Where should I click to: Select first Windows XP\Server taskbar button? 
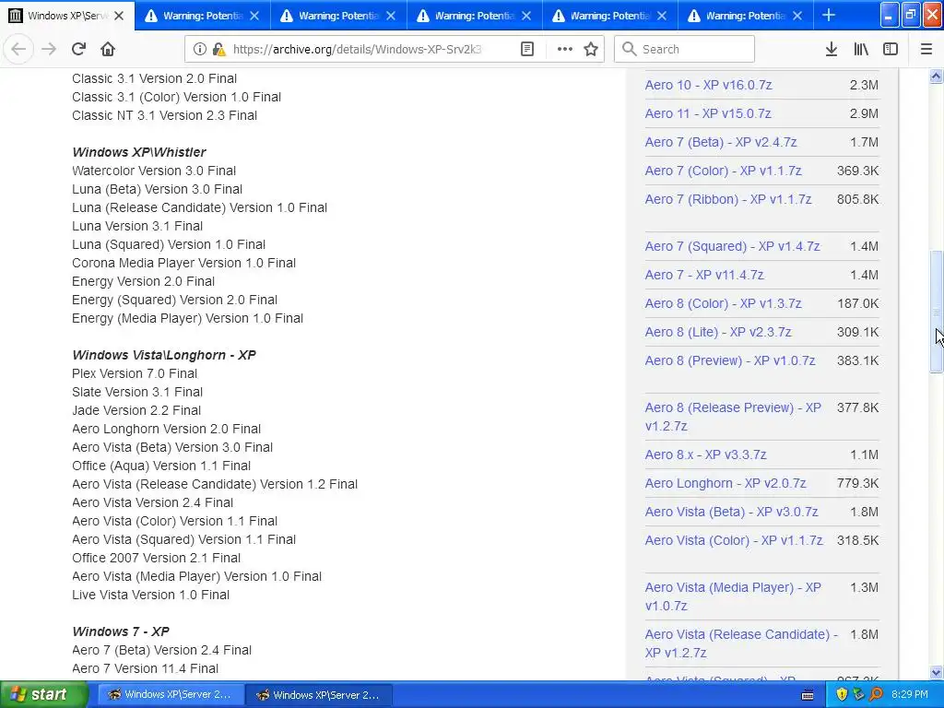pyautogui.click(x=171, y=695)
